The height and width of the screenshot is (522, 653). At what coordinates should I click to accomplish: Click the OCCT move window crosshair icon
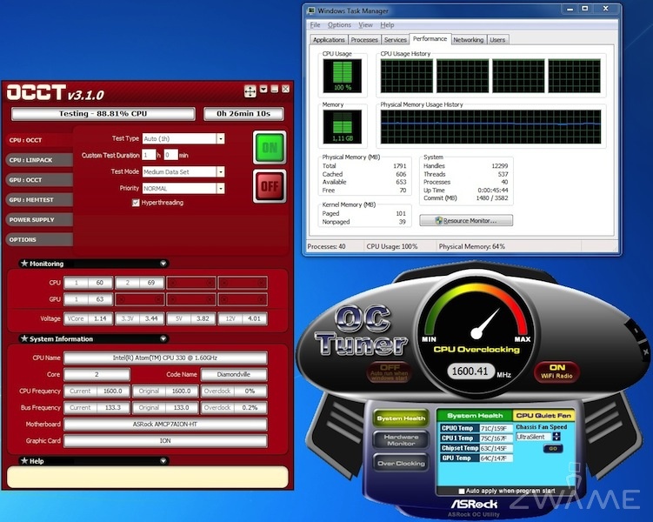coord(250,91)
